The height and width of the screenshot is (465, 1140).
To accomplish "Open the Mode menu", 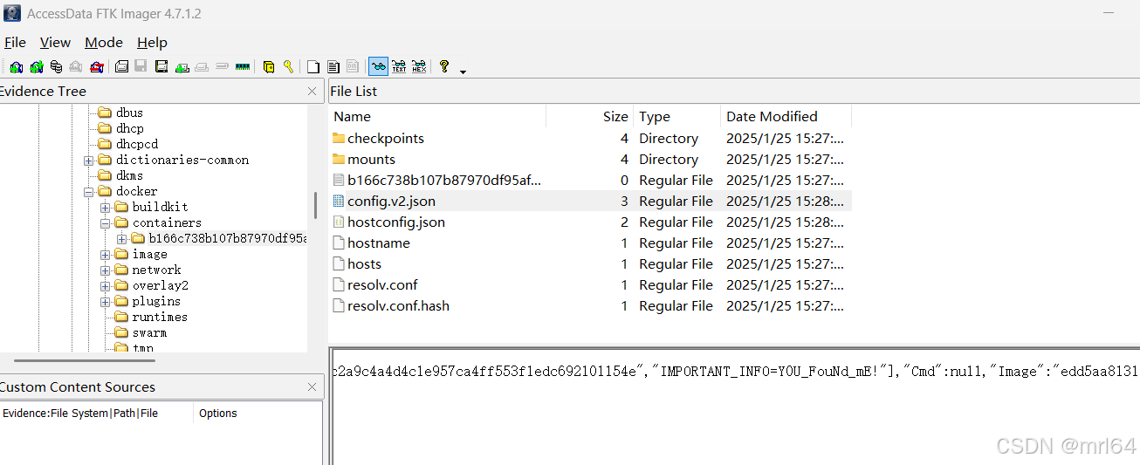I will pyautogui.click(x=104, y=42).
